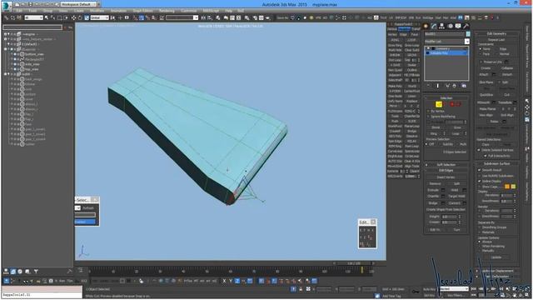Screen dimensions: 533x300
Task: Toggle Isoline Display checkbox
Action: (480, 182)
